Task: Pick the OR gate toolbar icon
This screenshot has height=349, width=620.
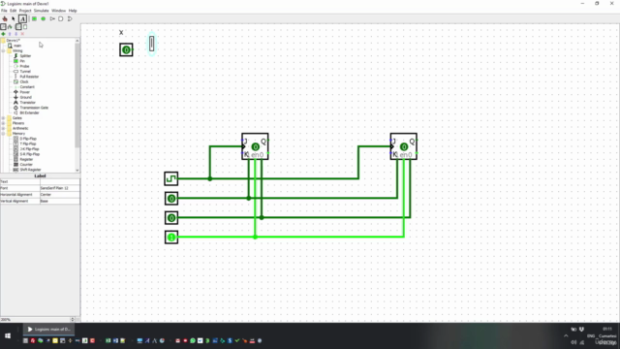Action: pos(70,18)
